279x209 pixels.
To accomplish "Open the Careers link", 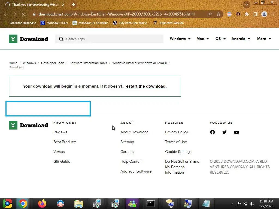I will pyautogui.click(x=127, y=152).
